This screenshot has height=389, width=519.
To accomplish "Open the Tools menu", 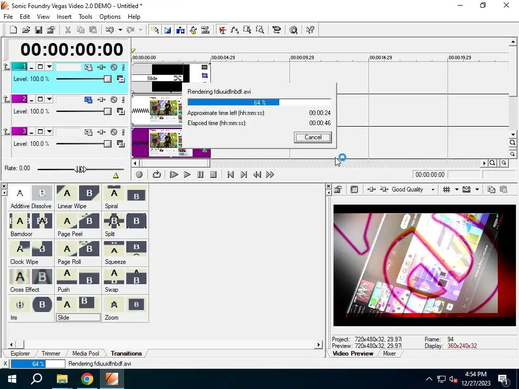I will click(85, 17).
